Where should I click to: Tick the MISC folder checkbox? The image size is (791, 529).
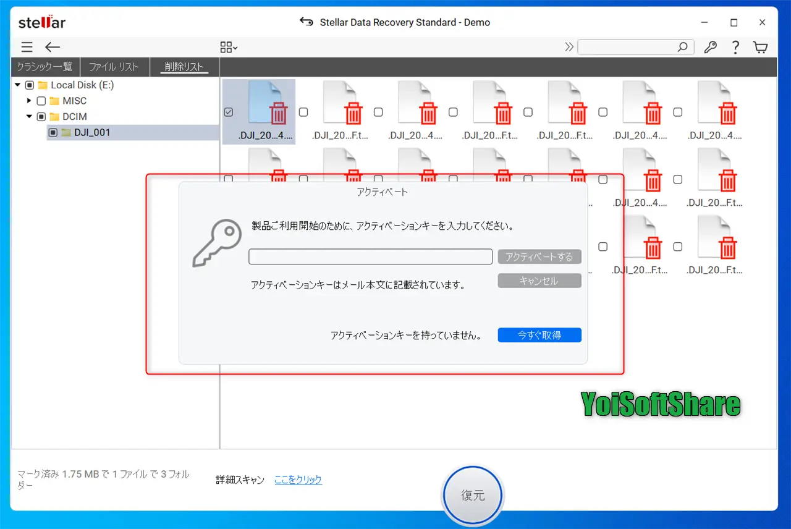[x=41, y=101]
